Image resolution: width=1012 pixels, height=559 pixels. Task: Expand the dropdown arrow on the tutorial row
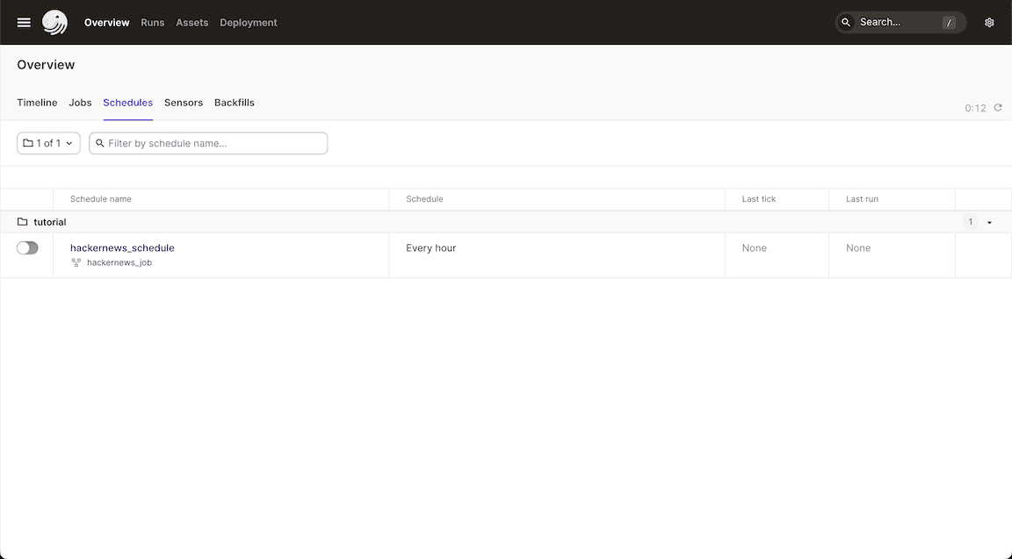pyautogui.click(x=990, y=222)
